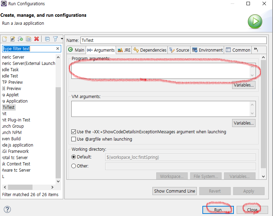Select JUnit Plug-in Test entry
Screen dimensions: 273x216
tap(16, 120)
